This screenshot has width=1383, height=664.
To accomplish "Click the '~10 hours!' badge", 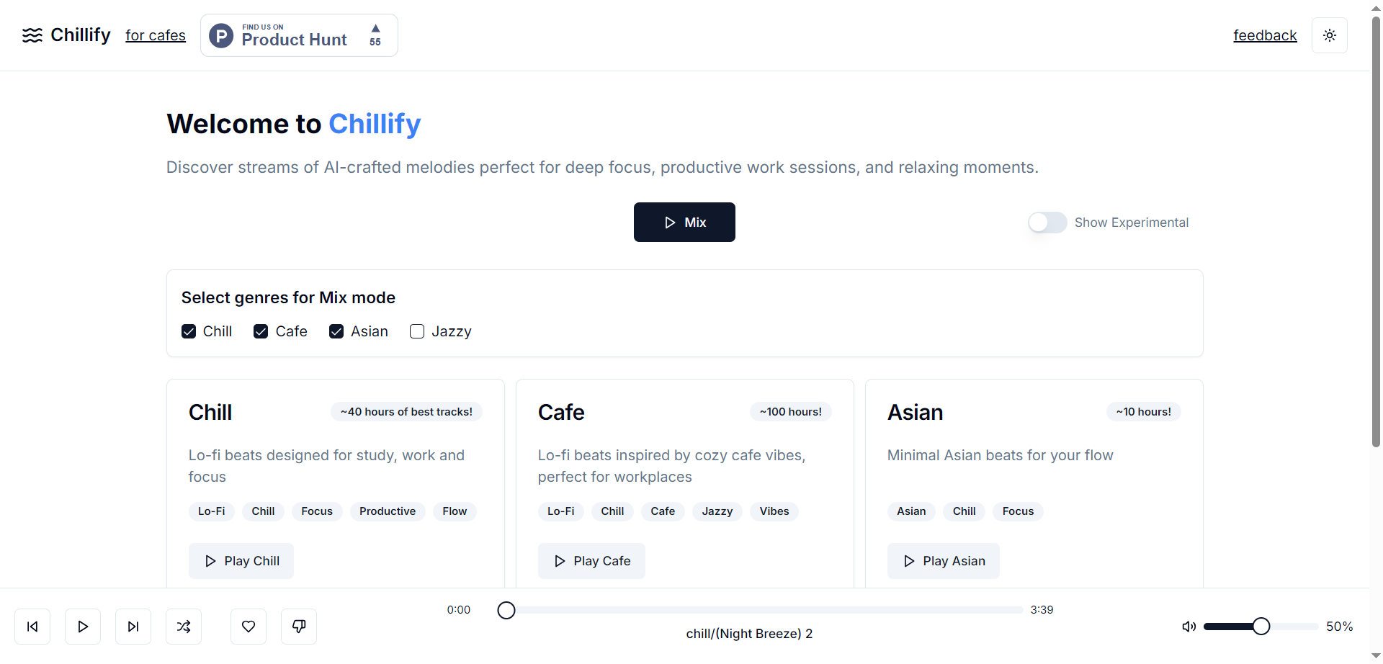I will tap(1144, 412).
